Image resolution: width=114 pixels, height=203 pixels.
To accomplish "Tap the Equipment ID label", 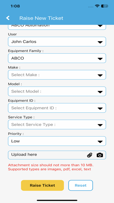I will [x=22, y=101].
